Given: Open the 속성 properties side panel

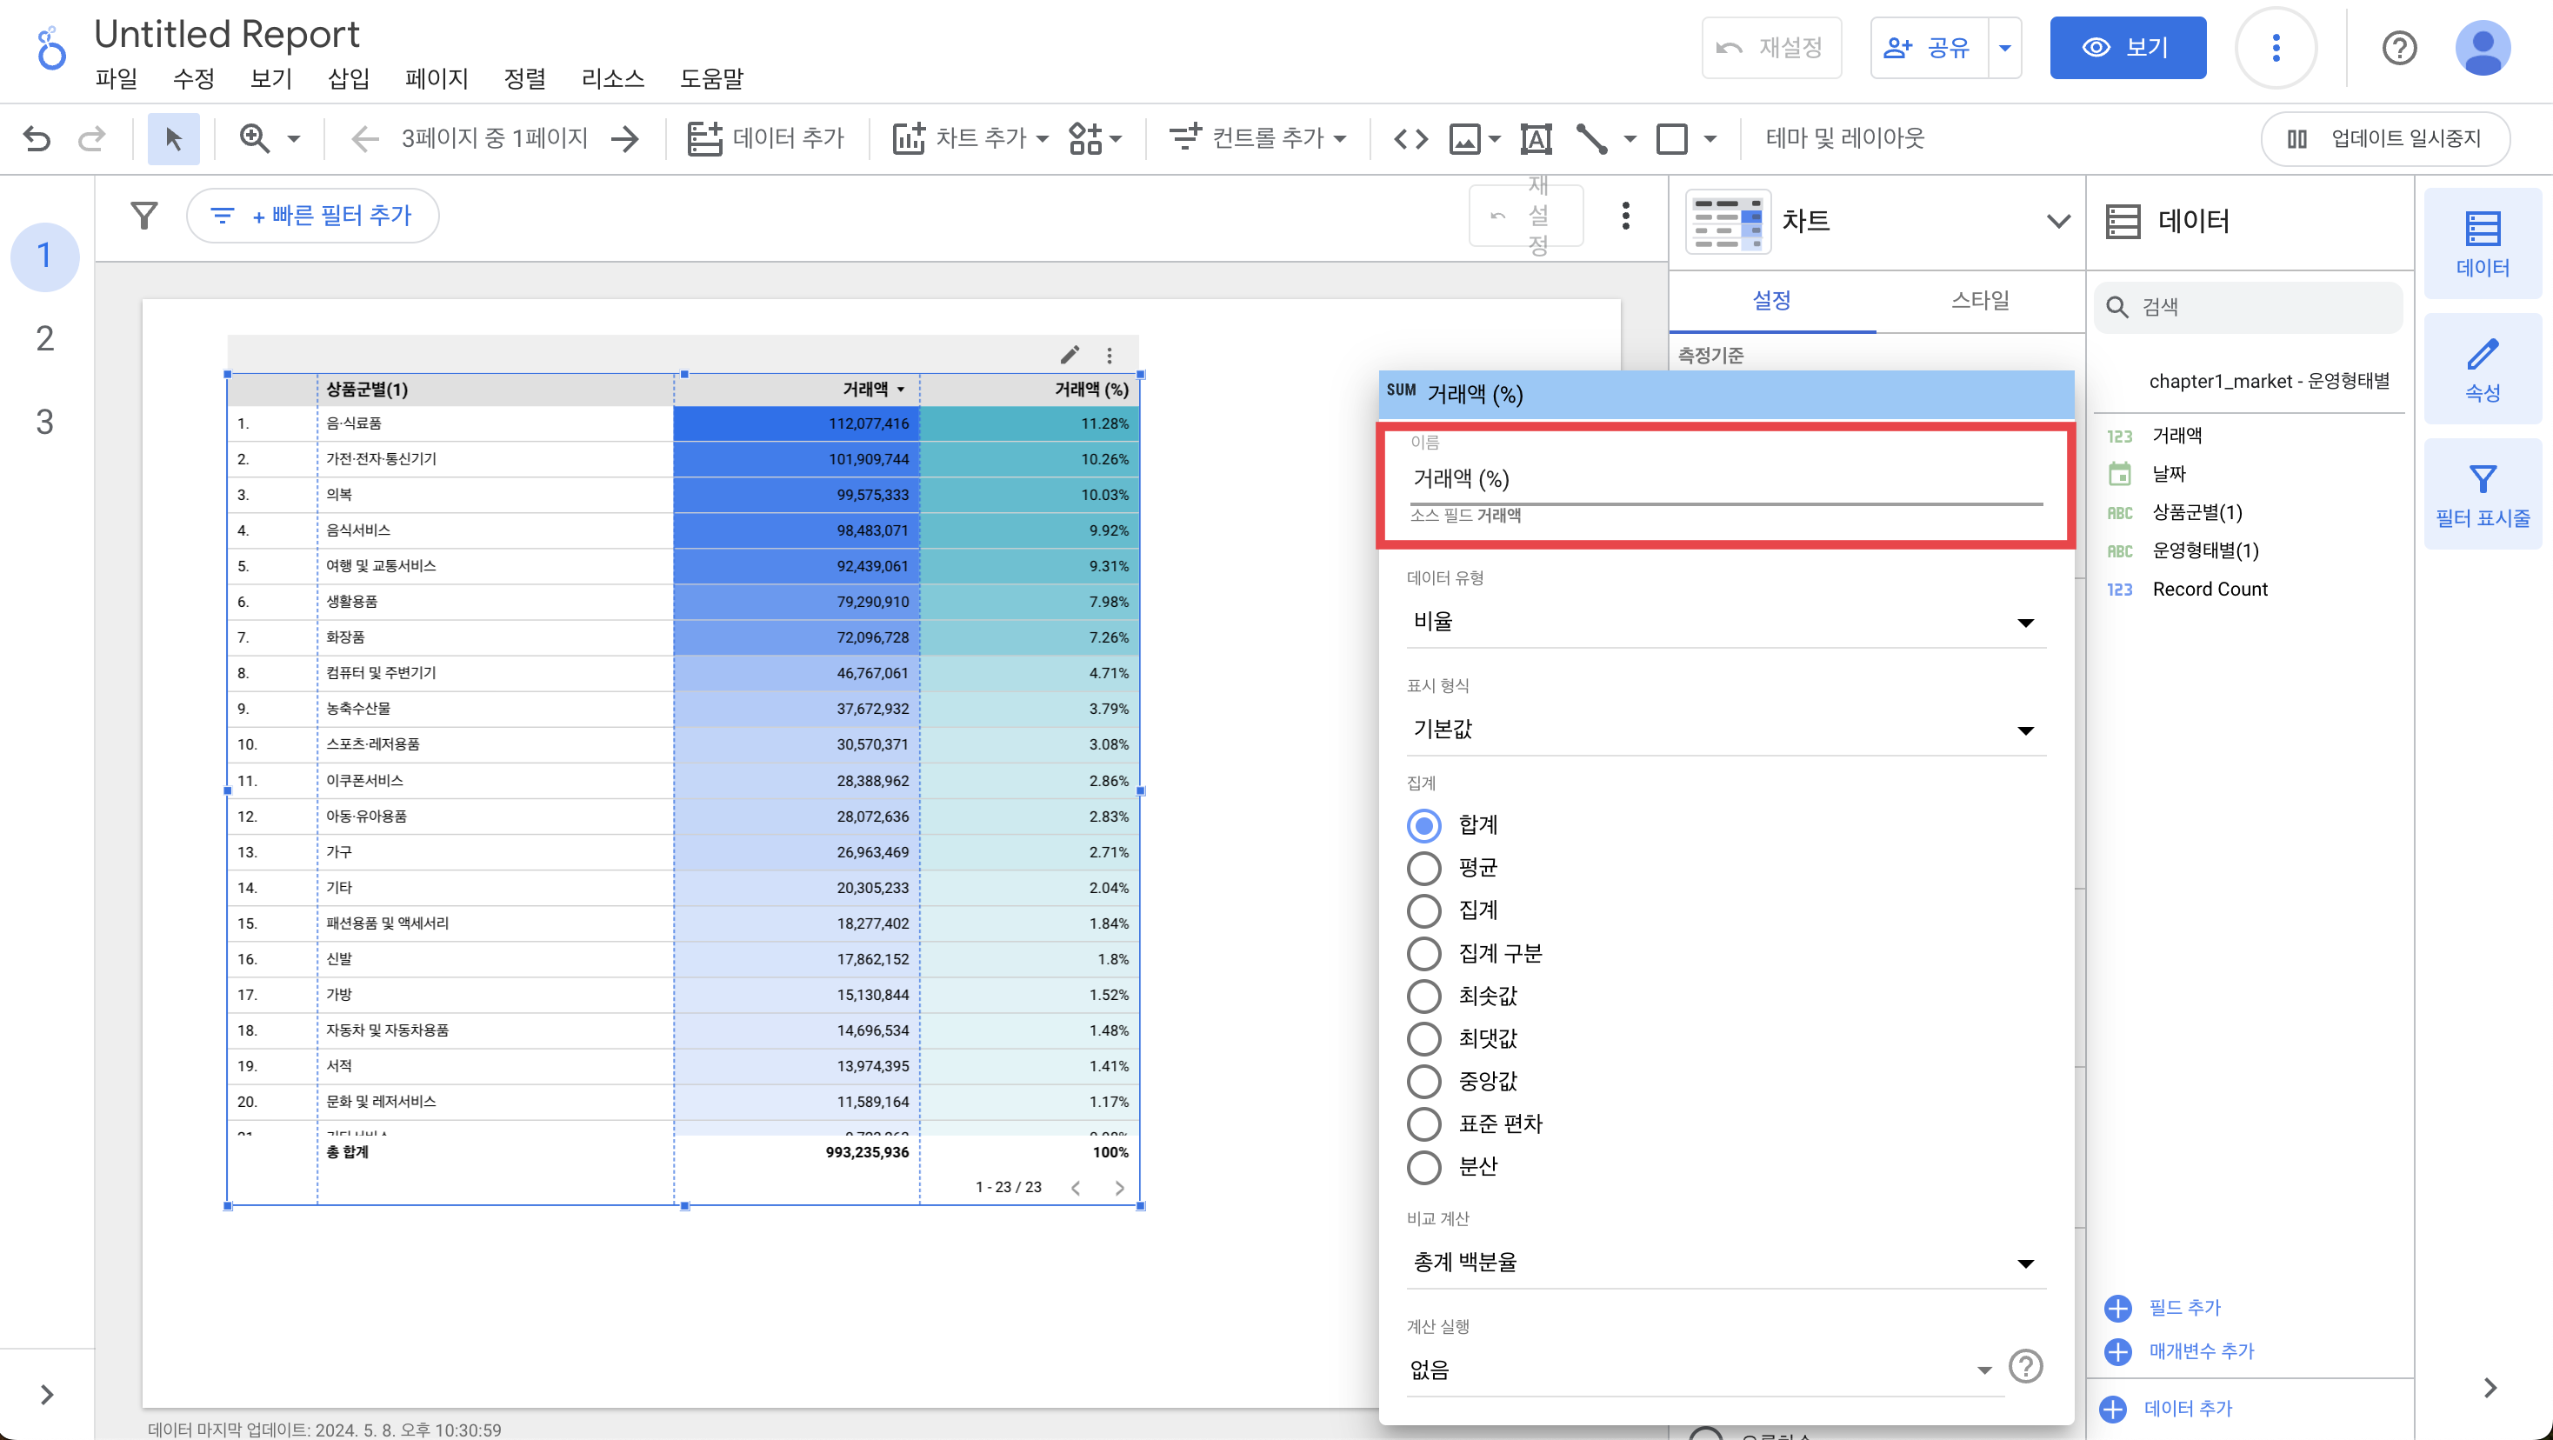Looking at the screenshot, I should [x=2482, y=370].
